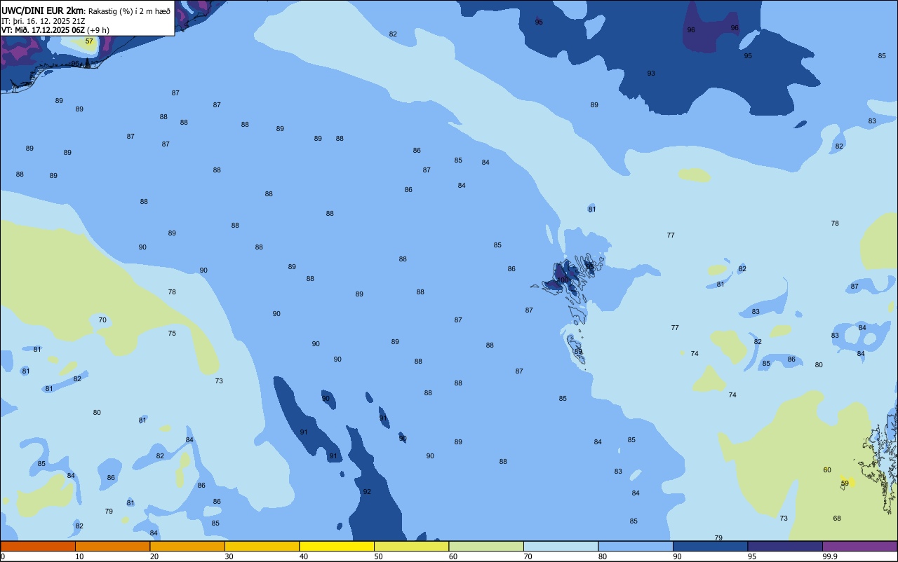Click the "UWC/DINI EUR 2km" title text

coord(43,11)
